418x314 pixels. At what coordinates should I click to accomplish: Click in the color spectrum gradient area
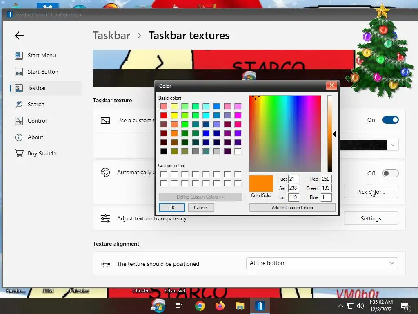(x=285, y=134)
